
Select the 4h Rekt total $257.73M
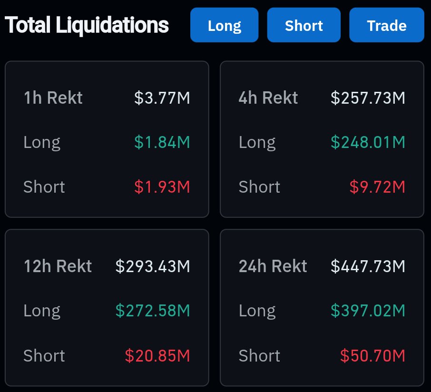[368, 98]
